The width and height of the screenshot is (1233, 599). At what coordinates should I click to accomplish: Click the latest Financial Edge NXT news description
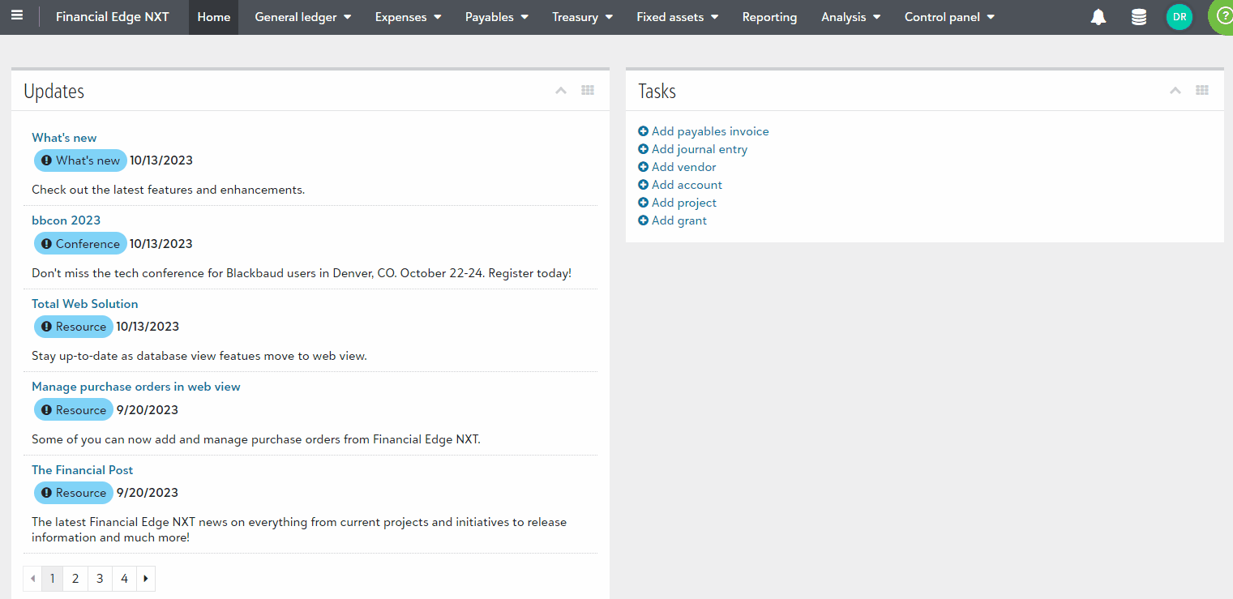(299, 529)
